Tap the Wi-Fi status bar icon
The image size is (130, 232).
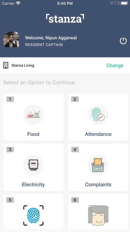click(x=18, y=3)
